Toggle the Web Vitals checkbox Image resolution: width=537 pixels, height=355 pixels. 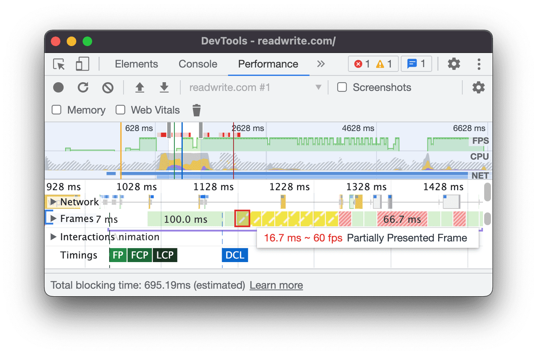[x=120, y=110]
